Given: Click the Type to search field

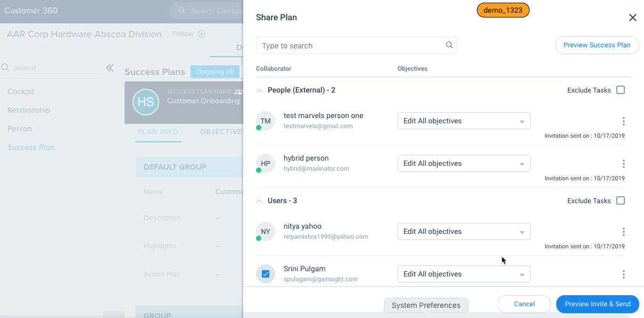Looking at the screenshot, I should point(351,46).
